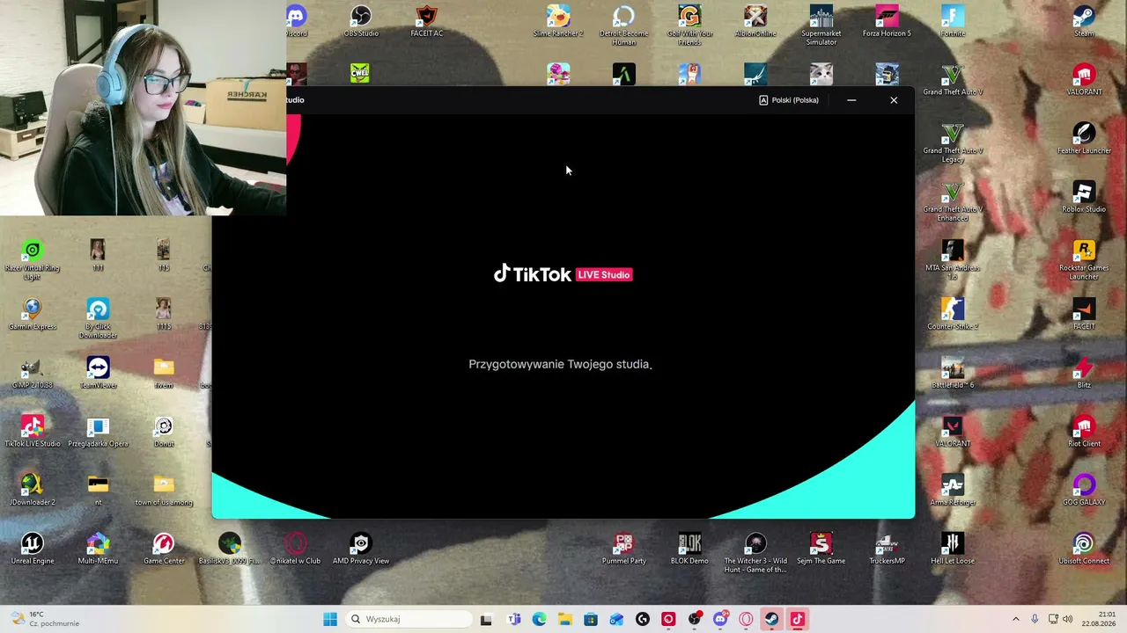The height and width of the screenshot is (633, 1127).
Task: Select the Battlefield 6 desktop shortcut
Action: point(953,373)
